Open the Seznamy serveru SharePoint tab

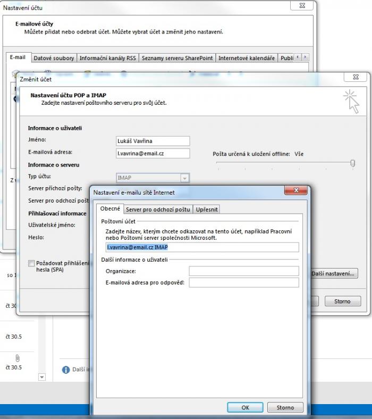177,58
